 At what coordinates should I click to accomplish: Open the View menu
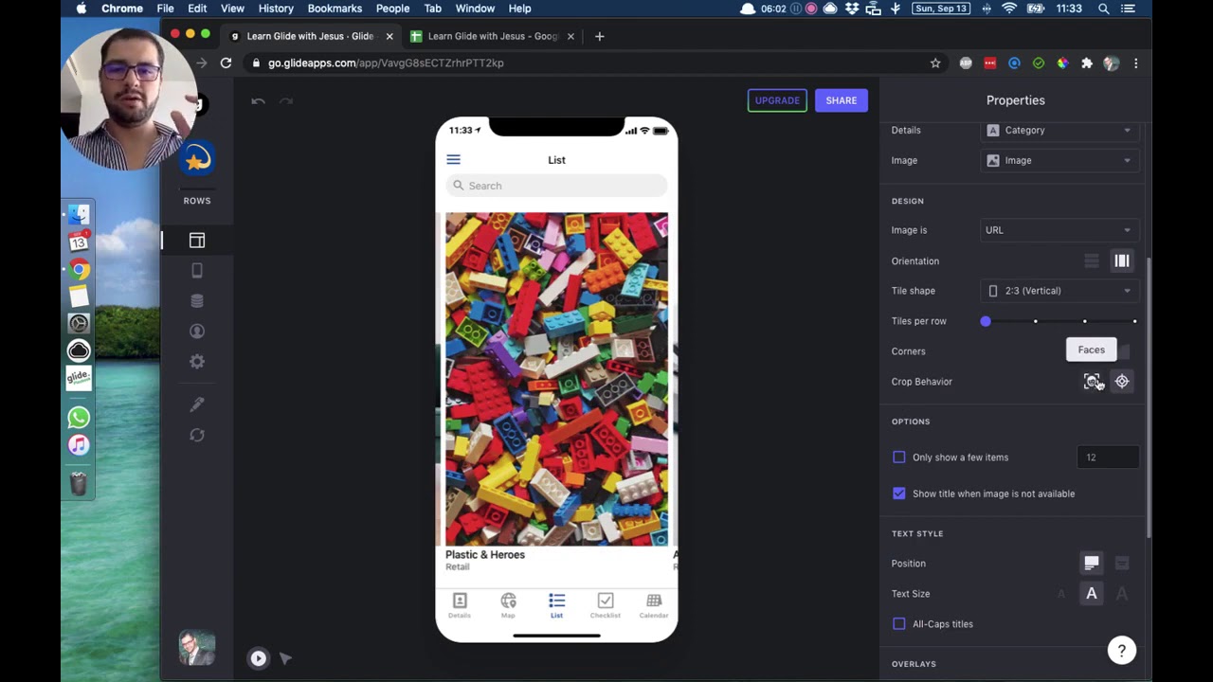tap(232, 9)
